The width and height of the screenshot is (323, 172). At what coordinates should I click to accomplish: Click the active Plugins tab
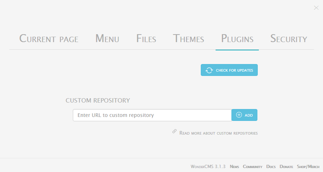pos(237,39)
